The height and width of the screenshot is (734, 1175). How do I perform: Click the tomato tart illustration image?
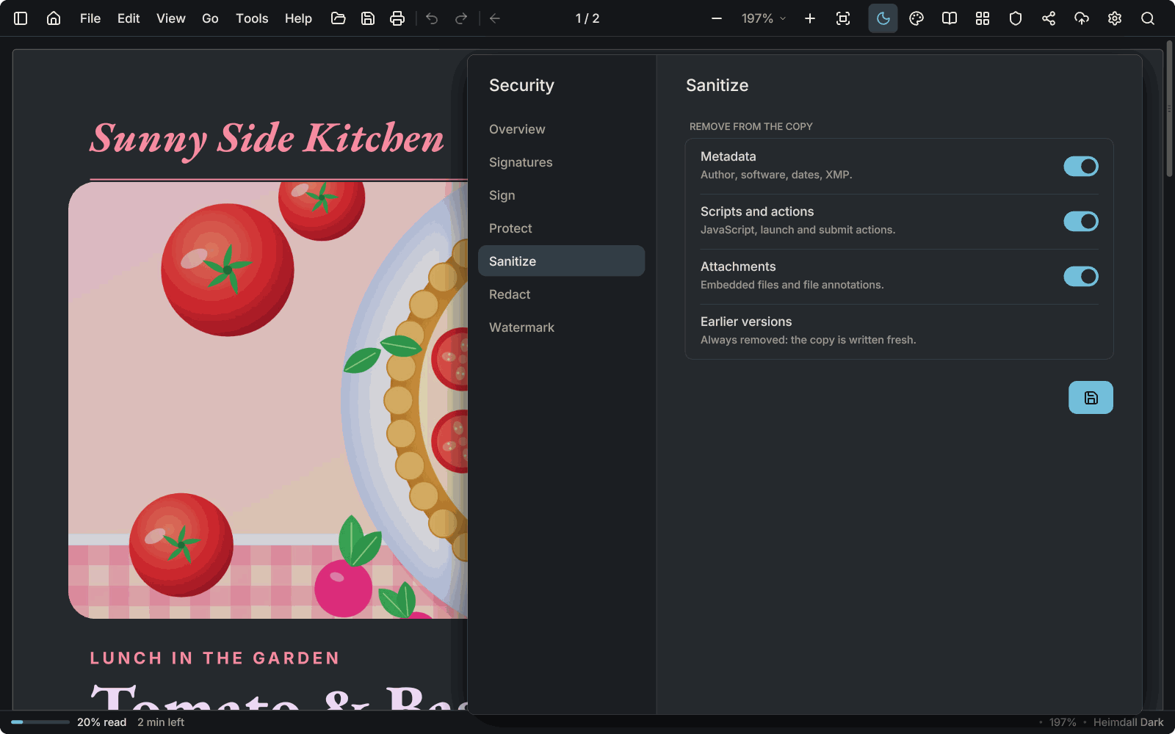tap(268, 400)
